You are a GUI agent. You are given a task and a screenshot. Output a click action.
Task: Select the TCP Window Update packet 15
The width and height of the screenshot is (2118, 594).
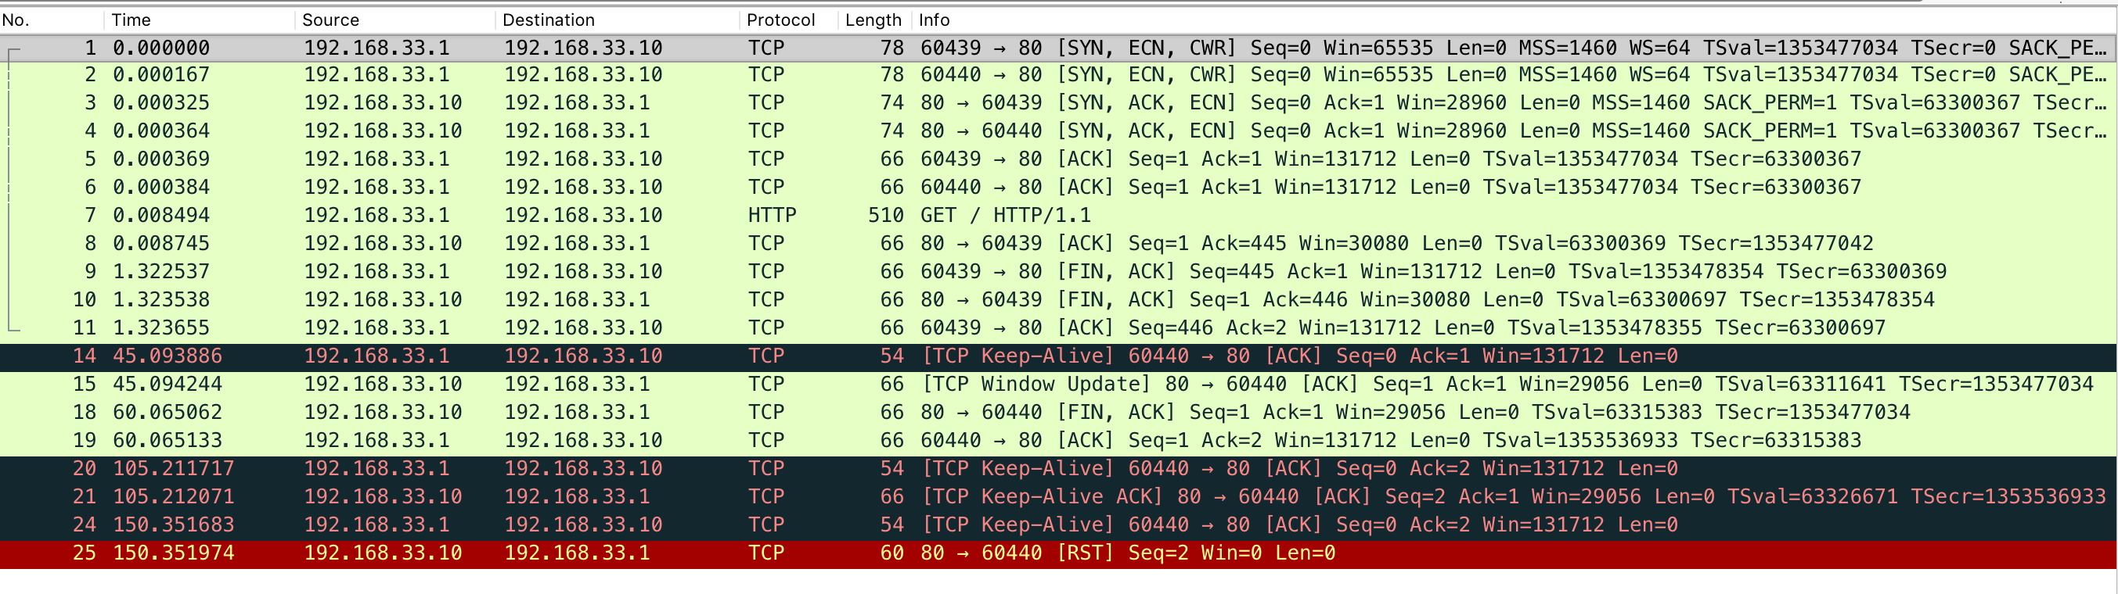tap(1059, 384)
